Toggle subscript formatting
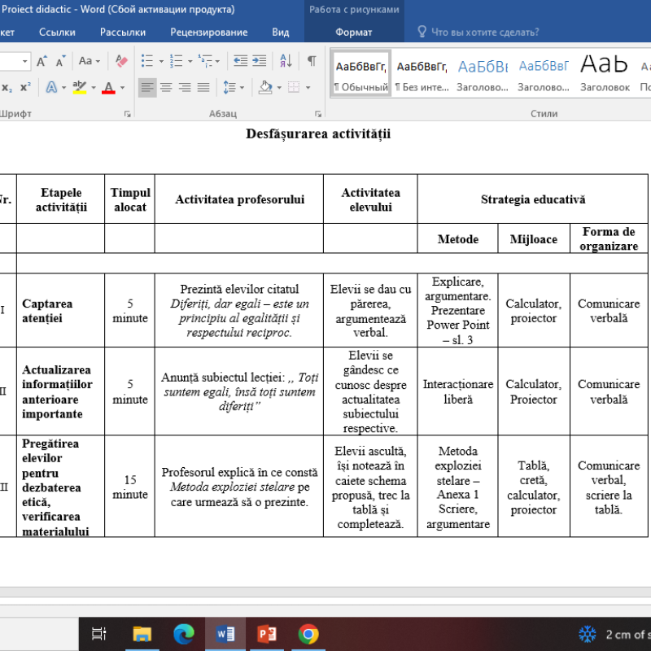Viewport: 651px width, 651px height. pyautogui.click(x=7, y=87)
